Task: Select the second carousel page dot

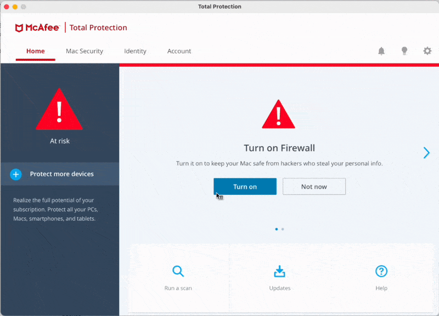Action: tap(283, 229)
